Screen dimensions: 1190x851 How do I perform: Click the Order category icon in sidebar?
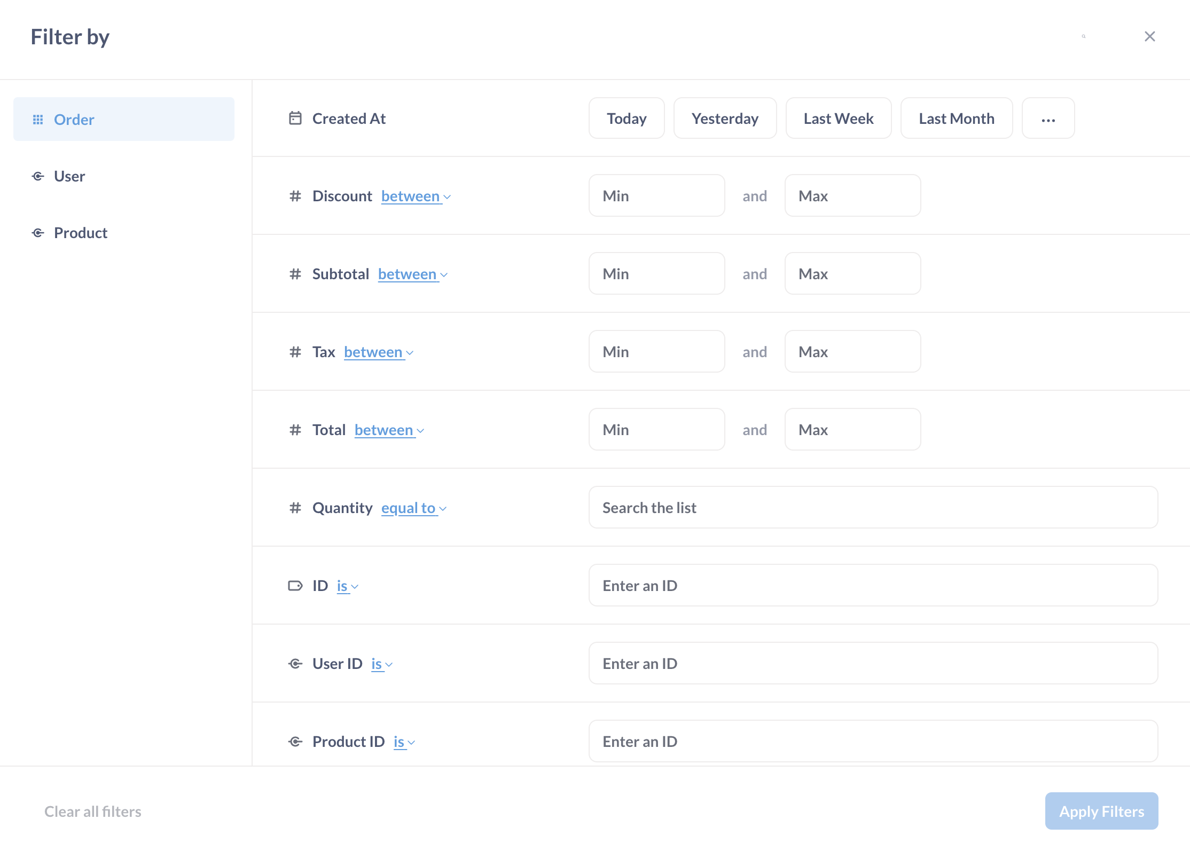click(37, 119)
